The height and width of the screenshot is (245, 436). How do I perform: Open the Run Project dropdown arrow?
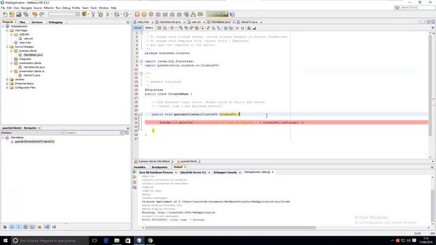pos(112,14)
